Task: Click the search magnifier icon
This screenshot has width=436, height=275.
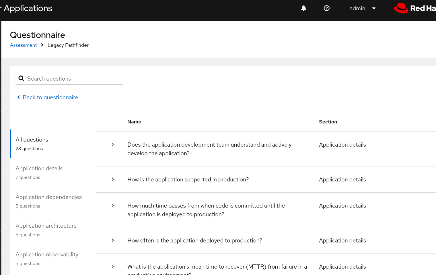Action: tap(21, 79)
